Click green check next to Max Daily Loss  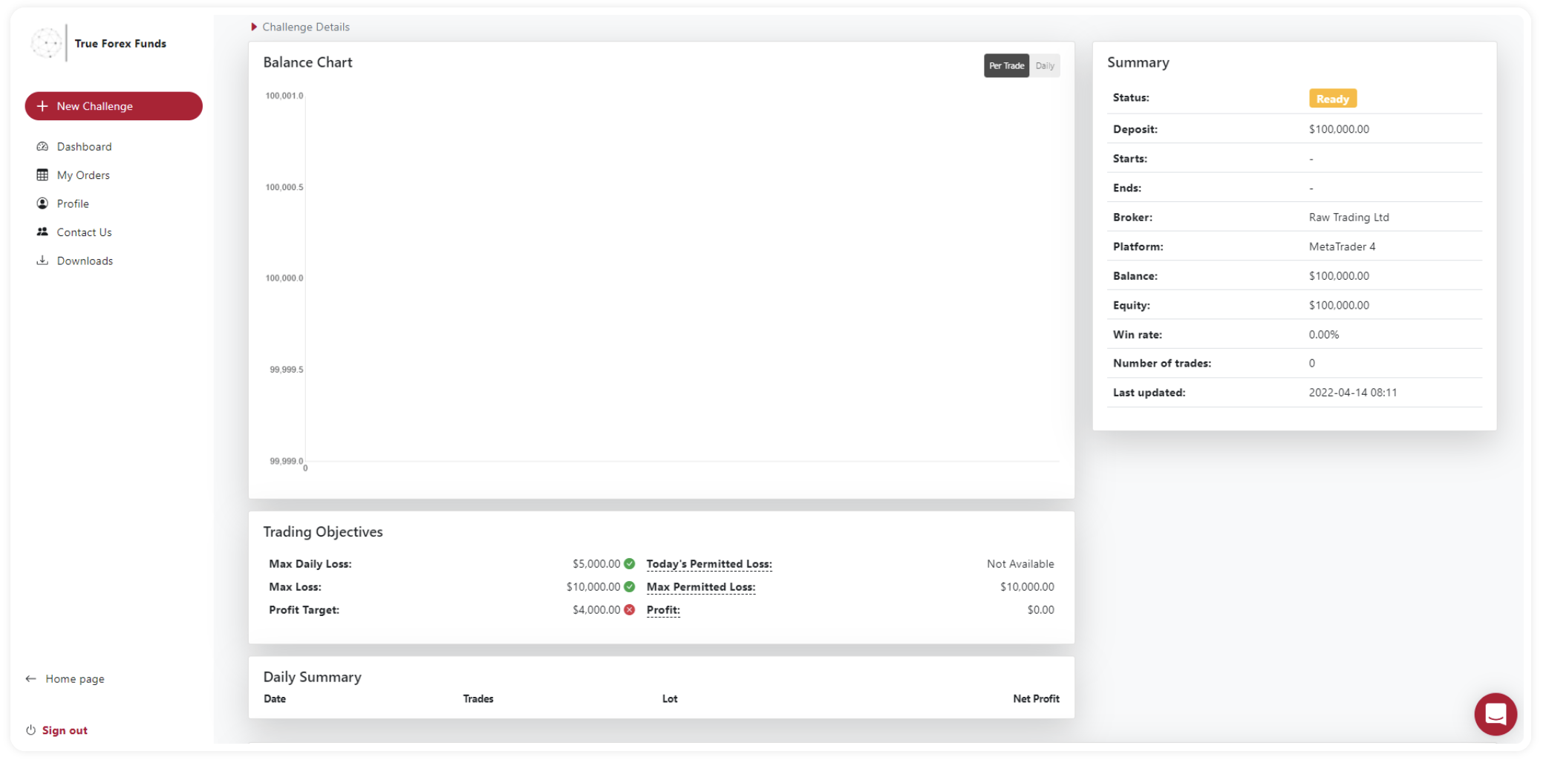[630, 563]
